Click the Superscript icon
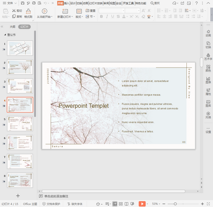This screenshot has width=213, height=207. (x=131, y=17)
